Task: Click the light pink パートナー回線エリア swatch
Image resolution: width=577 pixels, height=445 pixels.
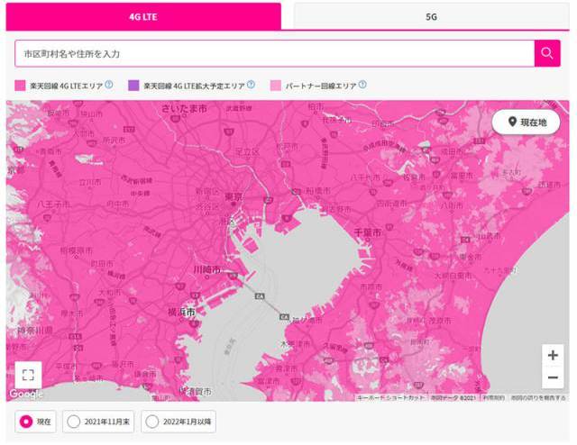Action: (276, 86)
